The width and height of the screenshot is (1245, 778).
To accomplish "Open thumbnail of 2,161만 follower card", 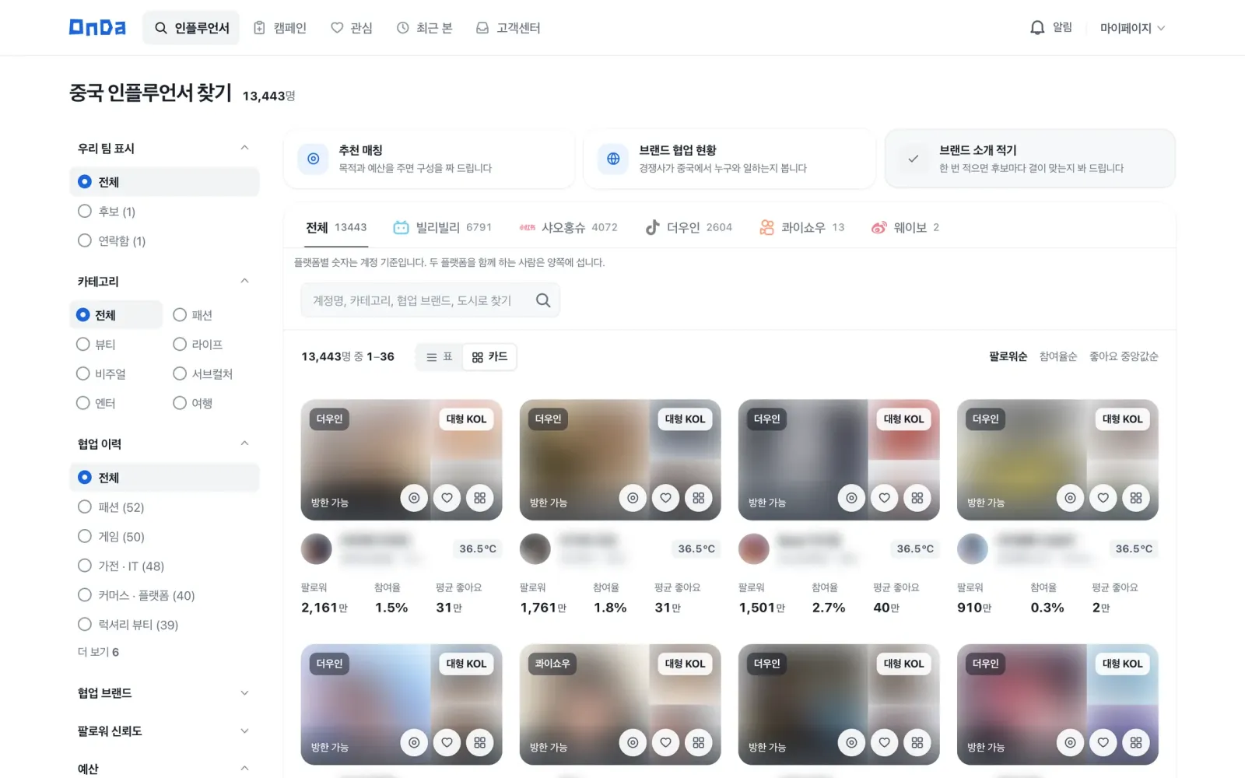I will point(402,460).
